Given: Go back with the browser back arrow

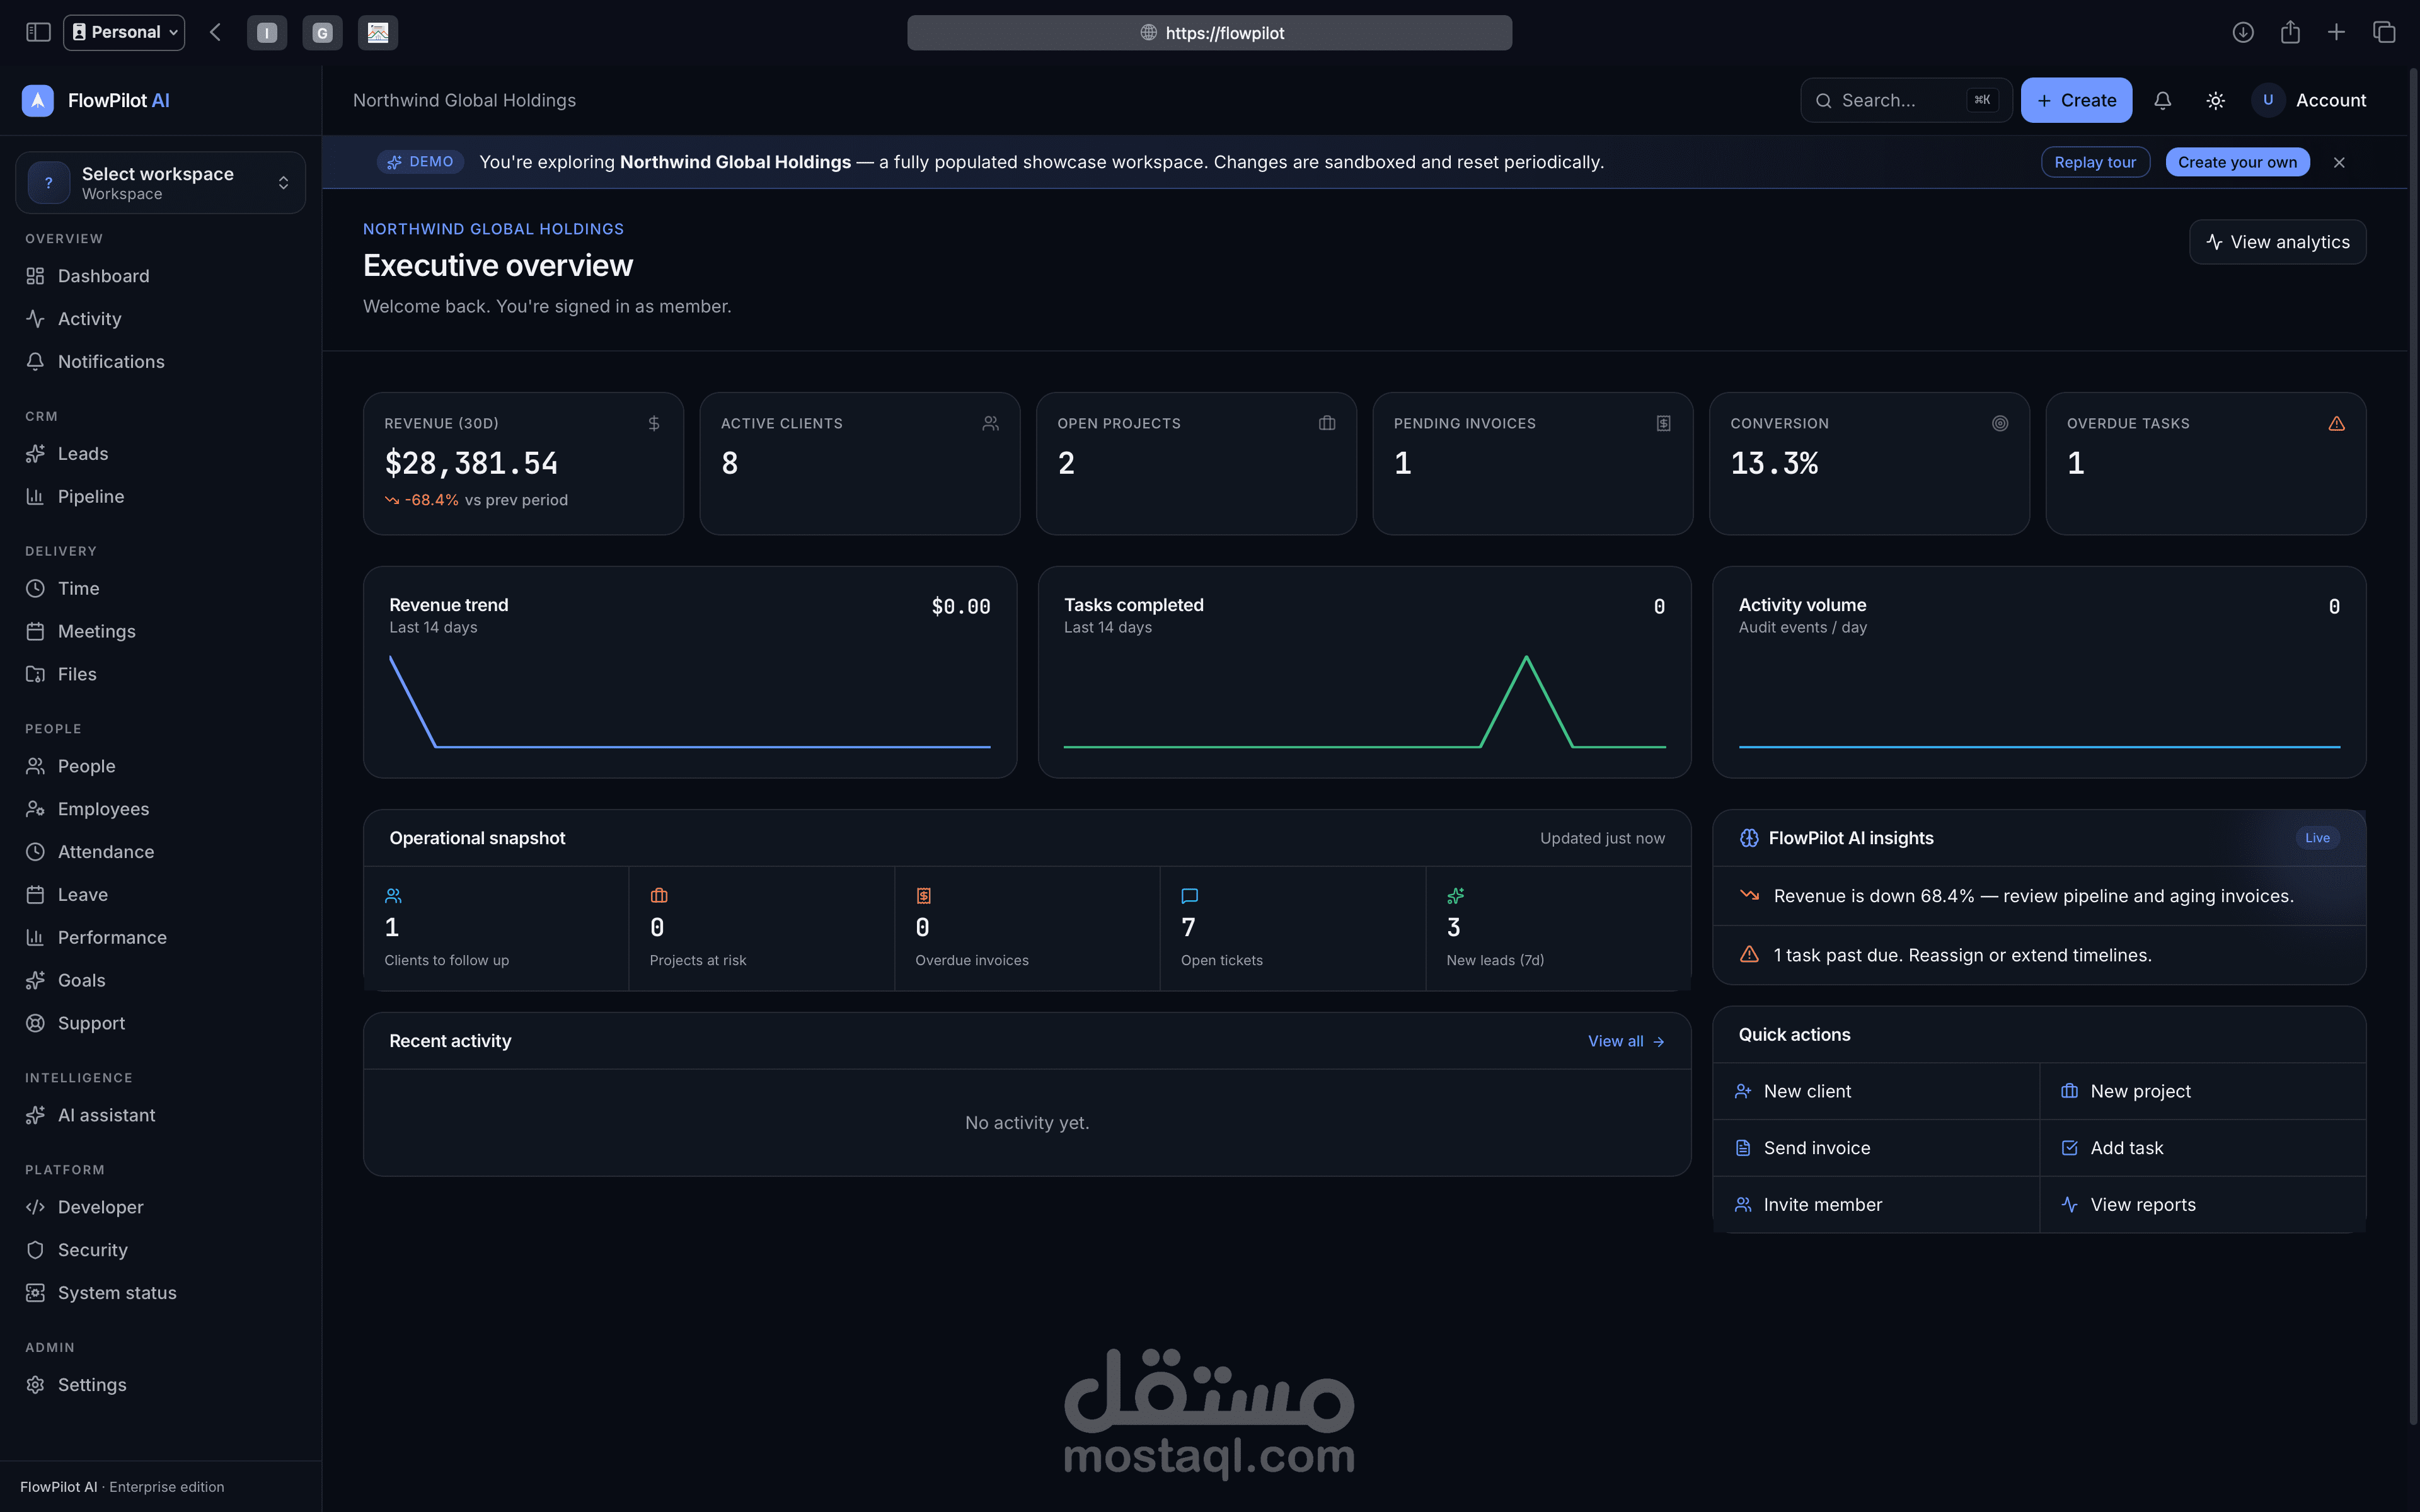Looking at the screenshot, I should (x=215, y=32).
